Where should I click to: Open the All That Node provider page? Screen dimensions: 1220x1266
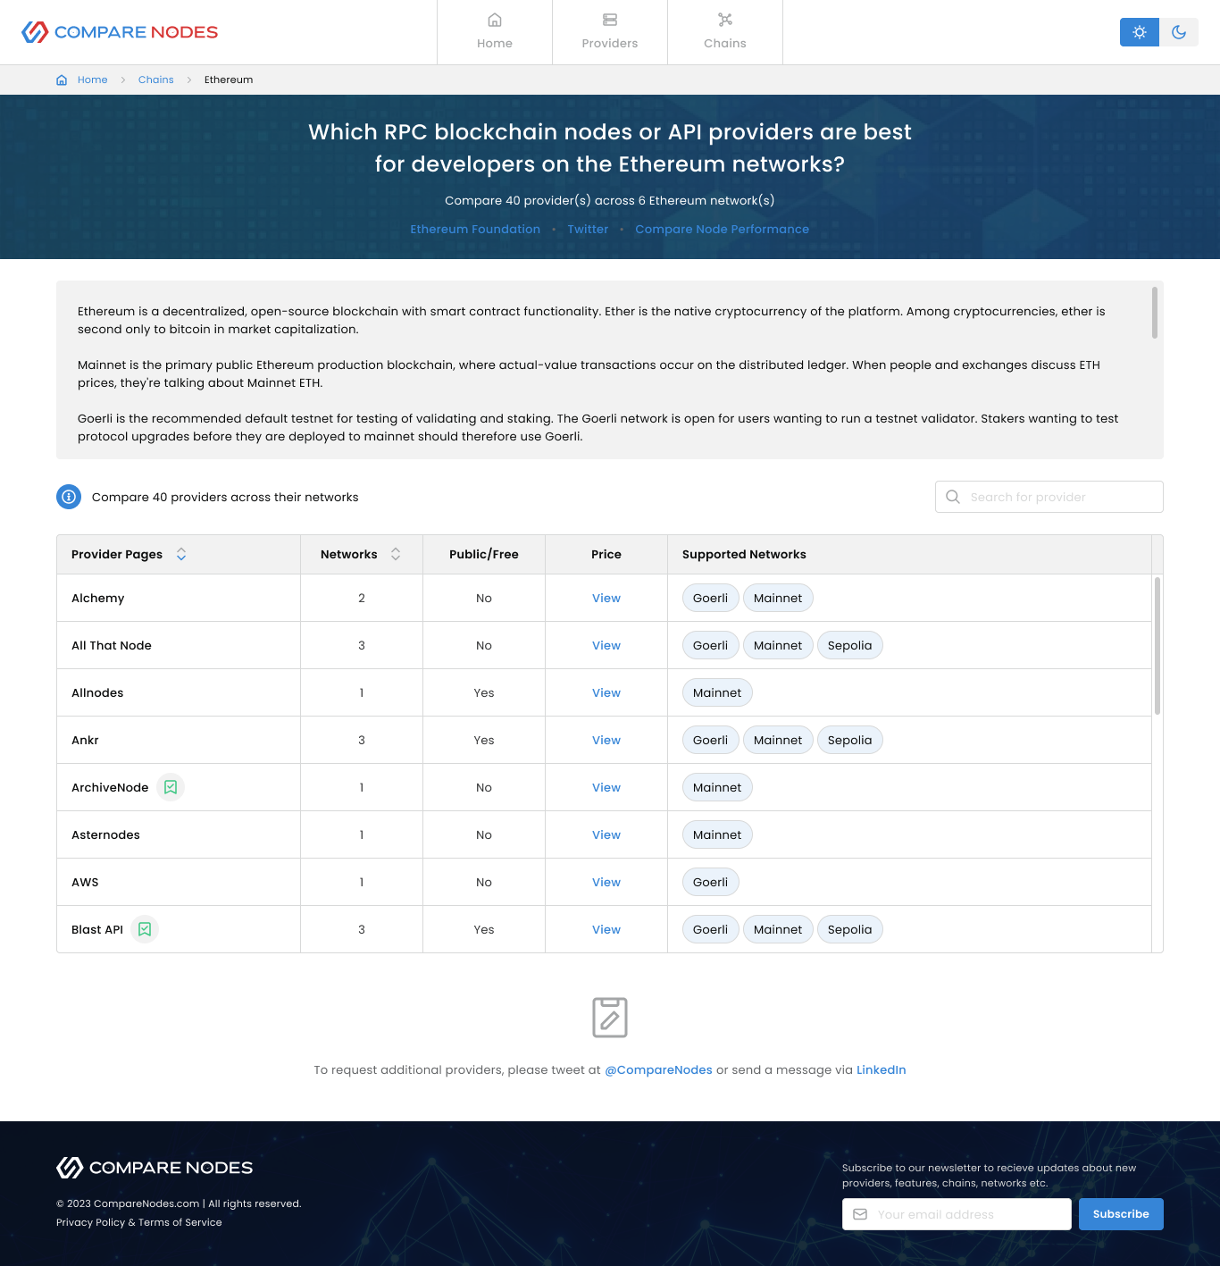tap(112, 645)
